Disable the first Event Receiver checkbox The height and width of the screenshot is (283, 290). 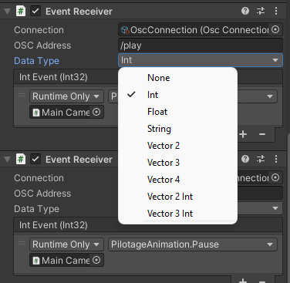tap(35, 12)
